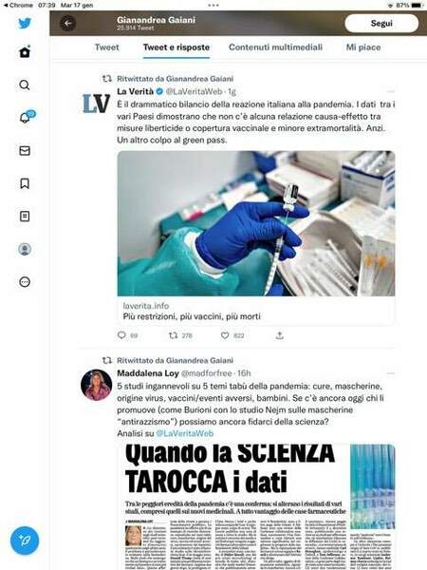427x570 pixels.
Task: Open the Messages envelope icon
Action: click(25, 150)
